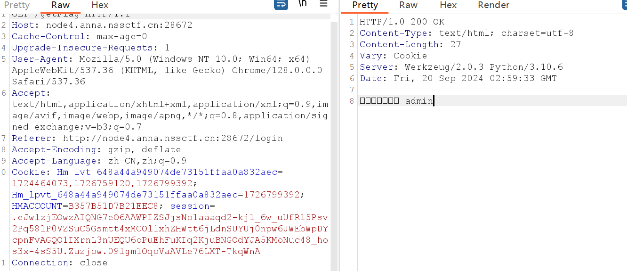Show the response Render tab
The image size is (627, 271).
(x=493, y=5)
